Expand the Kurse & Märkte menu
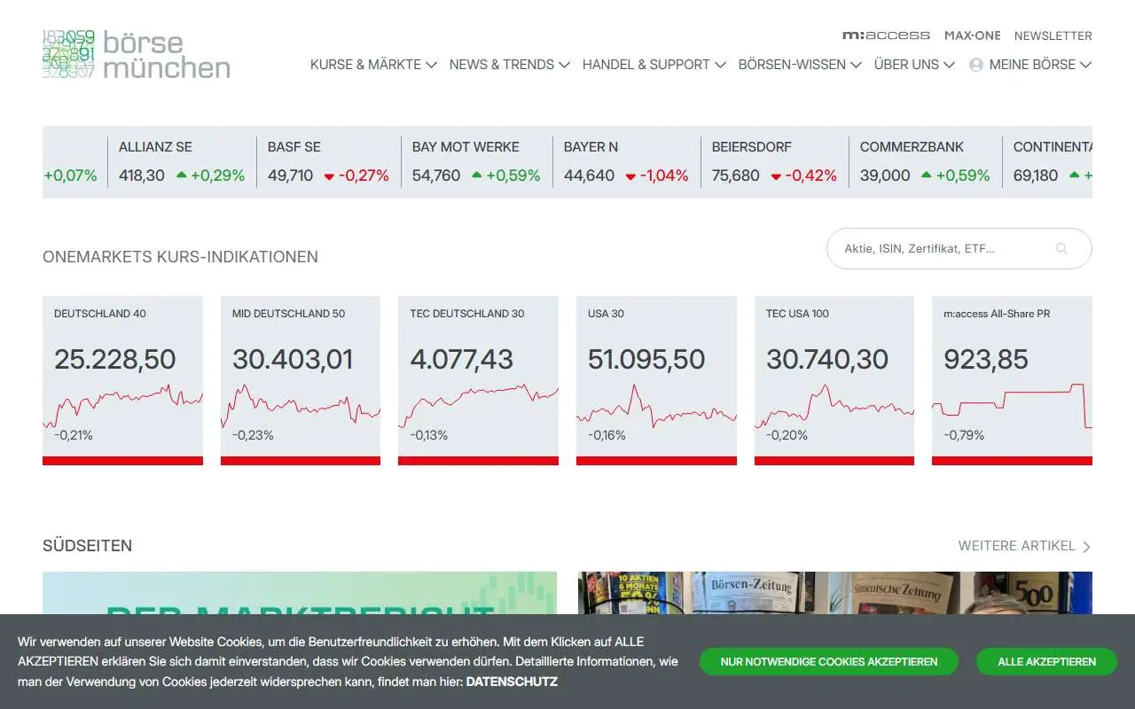1135x709 pixels. (373, 65)
